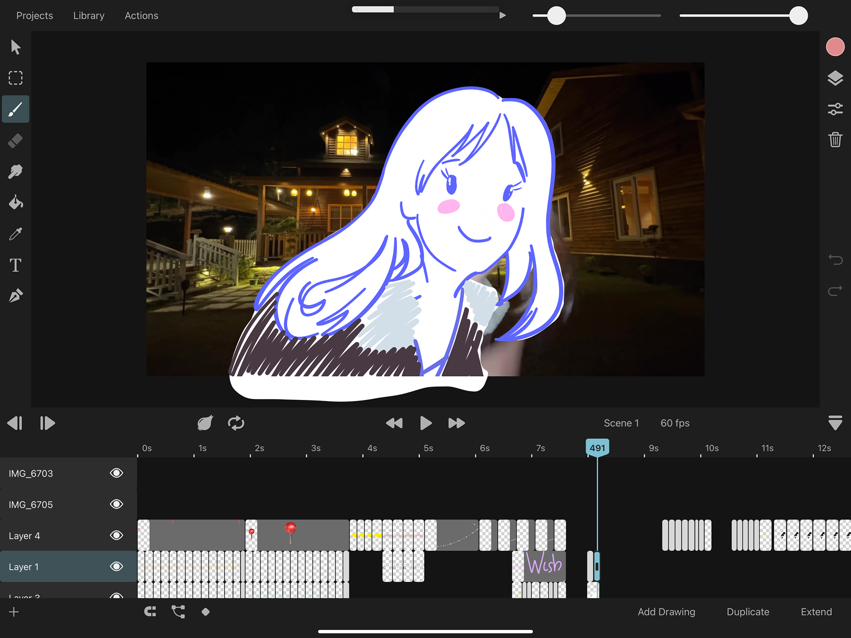This screenshot has height=638, width=851.
Task: Pick the Pen vector tool
Action: click(16, 296)
